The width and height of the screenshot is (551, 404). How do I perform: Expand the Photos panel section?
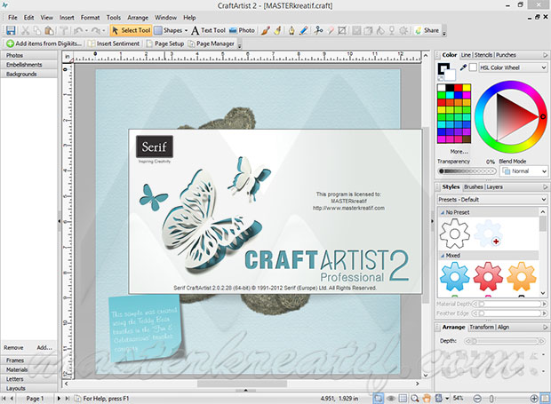[29, 55]
